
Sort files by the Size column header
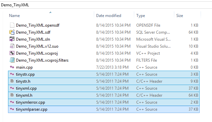tap(180, 16)
